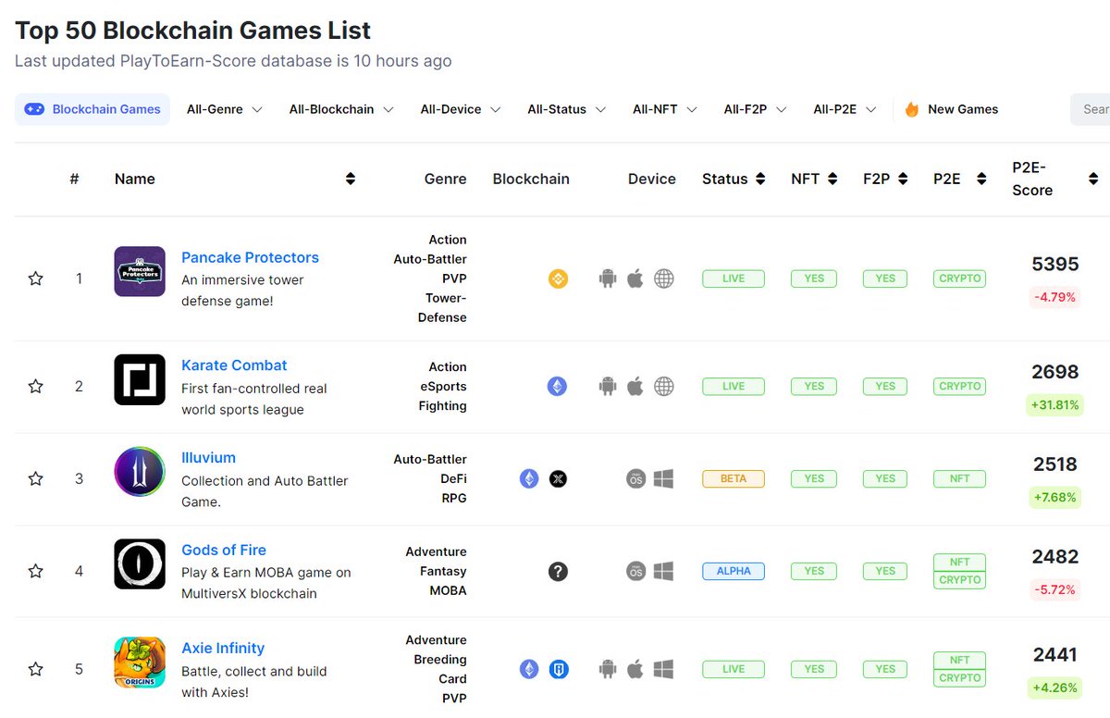Click CRYPTO badge in Karate Combat row

(x=959, y=387)
